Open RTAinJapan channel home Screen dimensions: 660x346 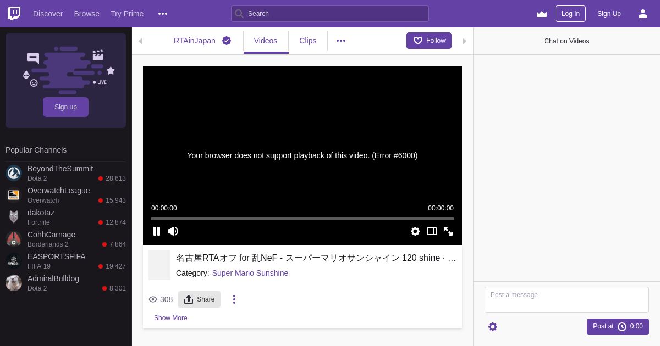pyautogui.click(x=195, y=41)
